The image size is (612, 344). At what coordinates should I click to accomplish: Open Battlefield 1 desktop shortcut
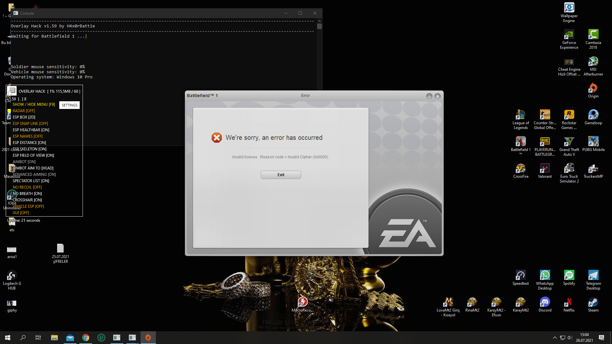521,146
